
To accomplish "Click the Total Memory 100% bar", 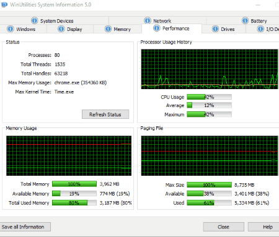I will [74, 184].
